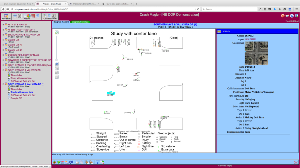Image resolution: width=300 pixels, height=168 pixels.
Task: Open the collision diagram report in Reports
Action: pos(20,16)
